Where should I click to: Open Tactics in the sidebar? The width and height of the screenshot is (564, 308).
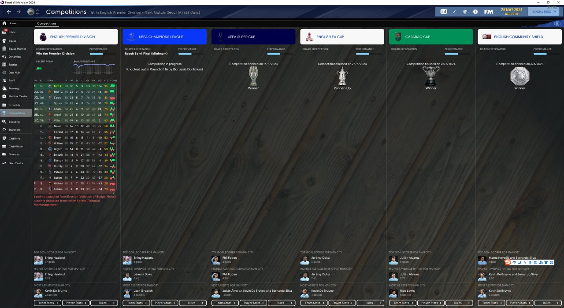pos(16,65)
